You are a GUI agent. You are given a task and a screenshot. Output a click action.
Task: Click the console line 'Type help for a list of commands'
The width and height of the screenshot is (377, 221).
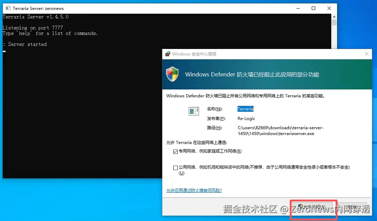tap(50, 33)
